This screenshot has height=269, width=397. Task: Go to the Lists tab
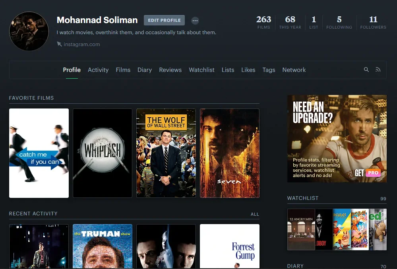(228, 70)
